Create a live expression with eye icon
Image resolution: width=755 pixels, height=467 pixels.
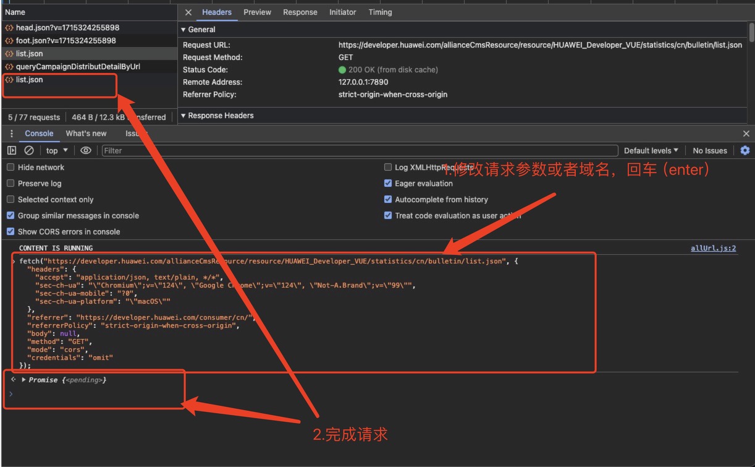pyautogui.click(x=86, y=150)
